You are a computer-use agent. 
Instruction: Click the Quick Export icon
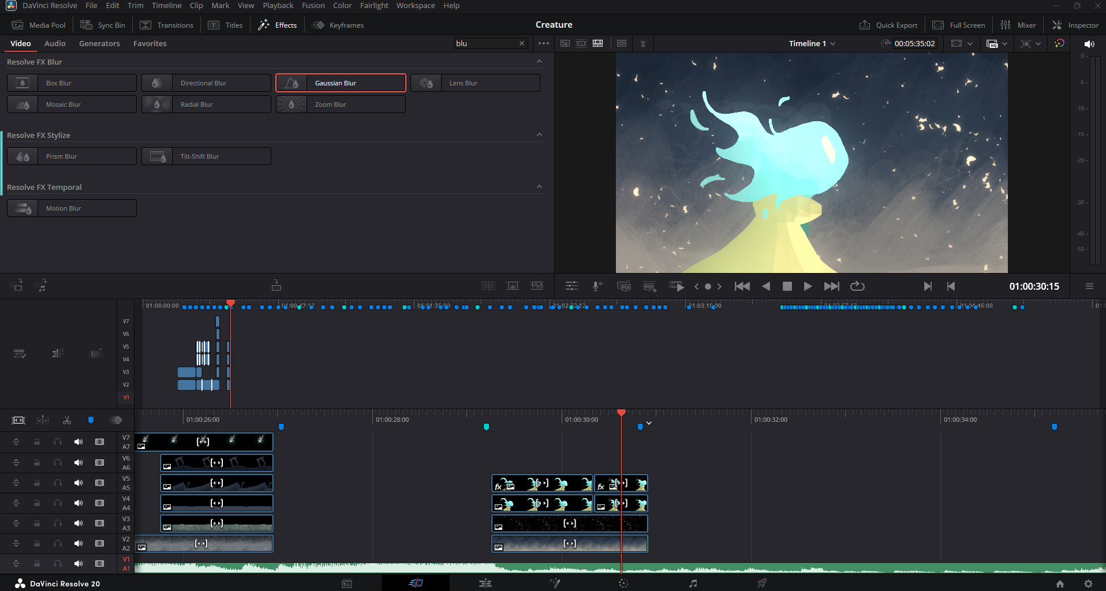click(864, 25)
